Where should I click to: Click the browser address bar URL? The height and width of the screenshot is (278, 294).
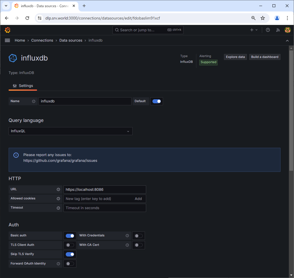click(102, 18)
